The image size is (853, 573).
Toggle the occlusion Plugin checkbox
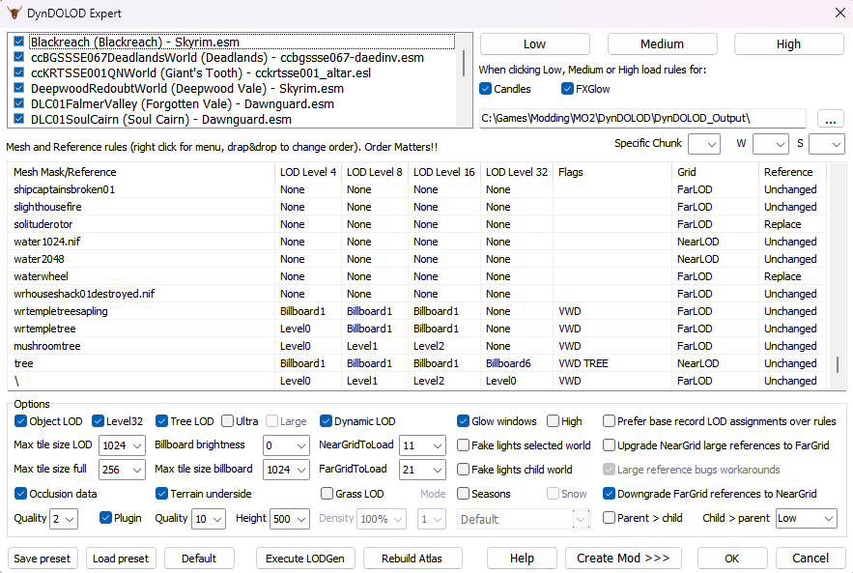[105, 518]
